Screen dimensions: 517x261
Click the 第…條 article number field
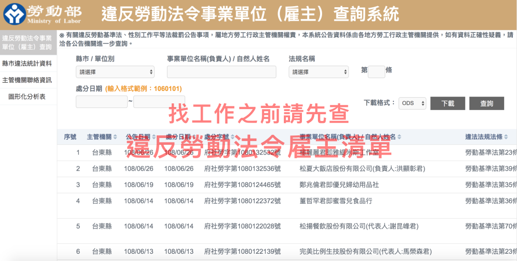[x=376, y=72]
